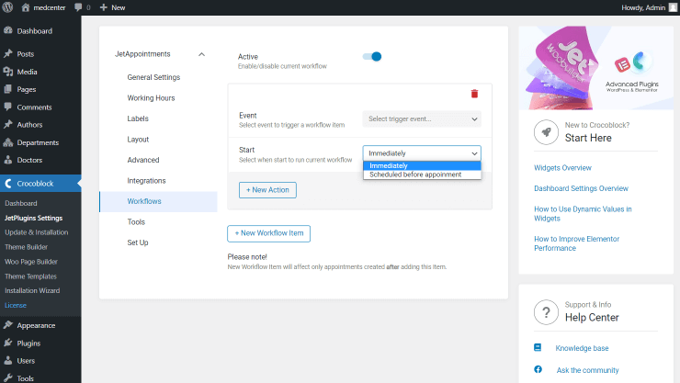The image size is (680, 383).
Task: Collapse the JetAppointments section chevron
Action: [x=201, y=54]
